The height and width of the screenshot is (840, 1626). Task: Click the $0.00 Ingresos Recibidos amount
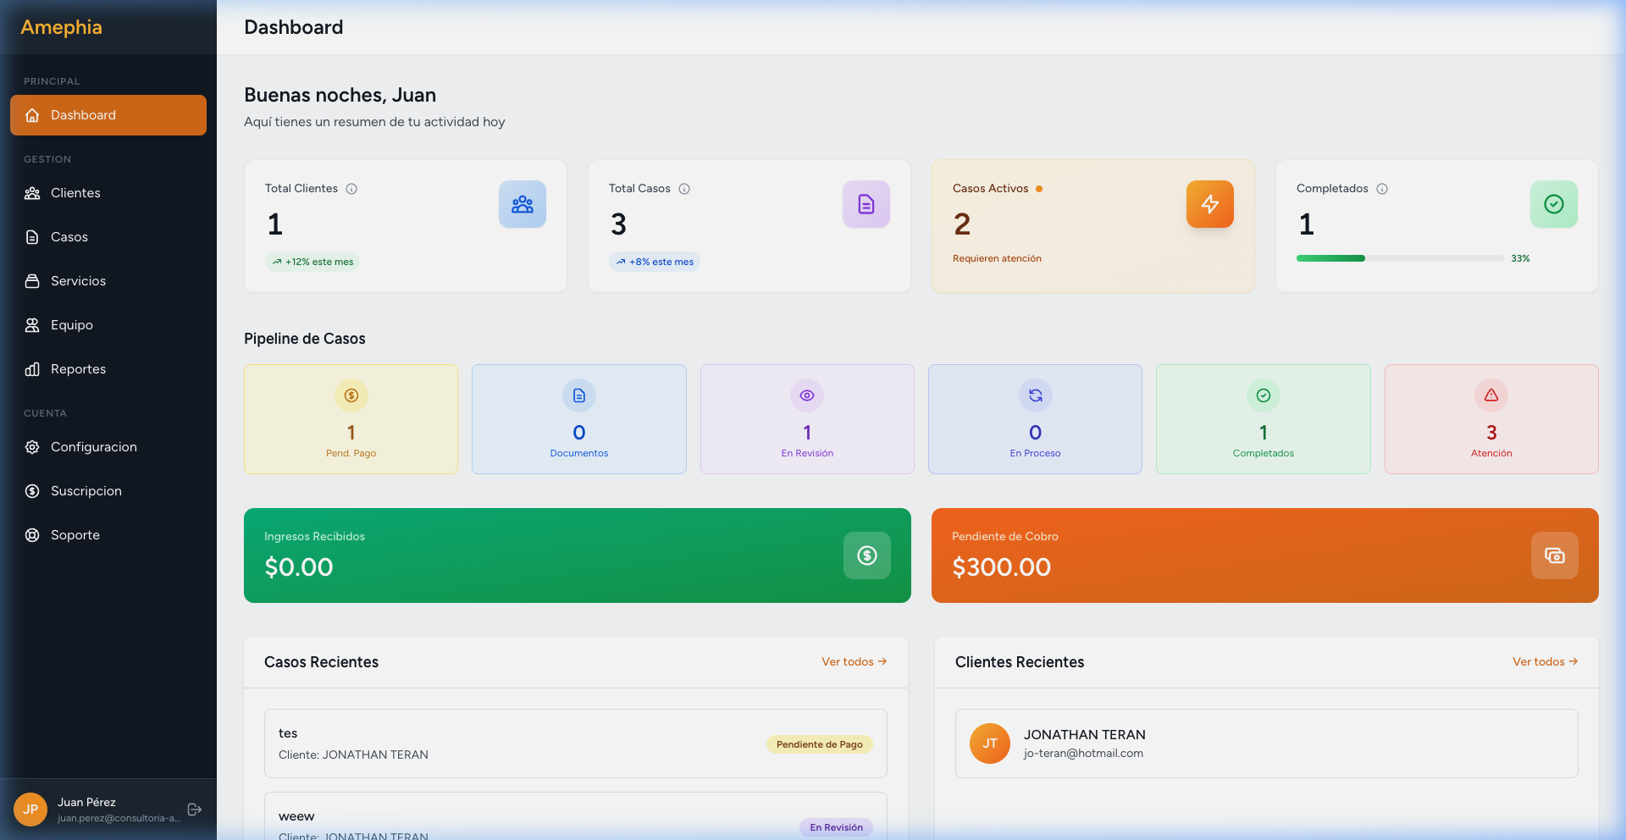pos(299,567)
